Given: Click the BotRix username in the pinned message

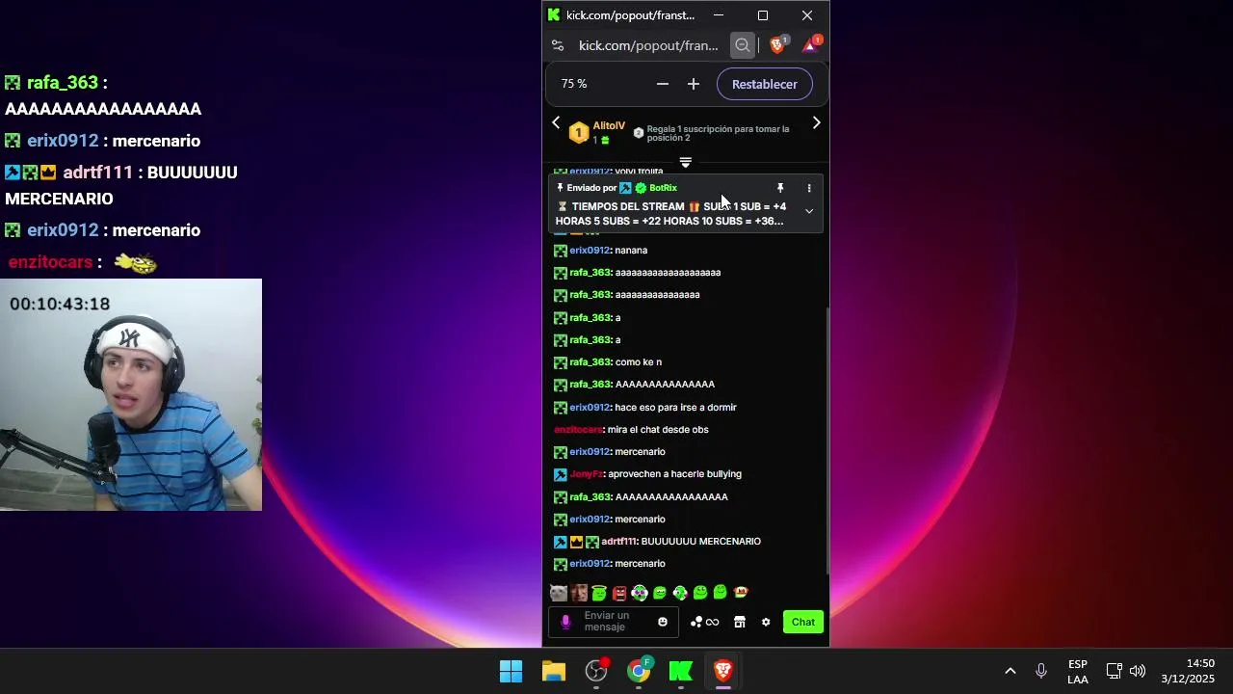Looking at the screenshot, I should click(x=663, y=188).
